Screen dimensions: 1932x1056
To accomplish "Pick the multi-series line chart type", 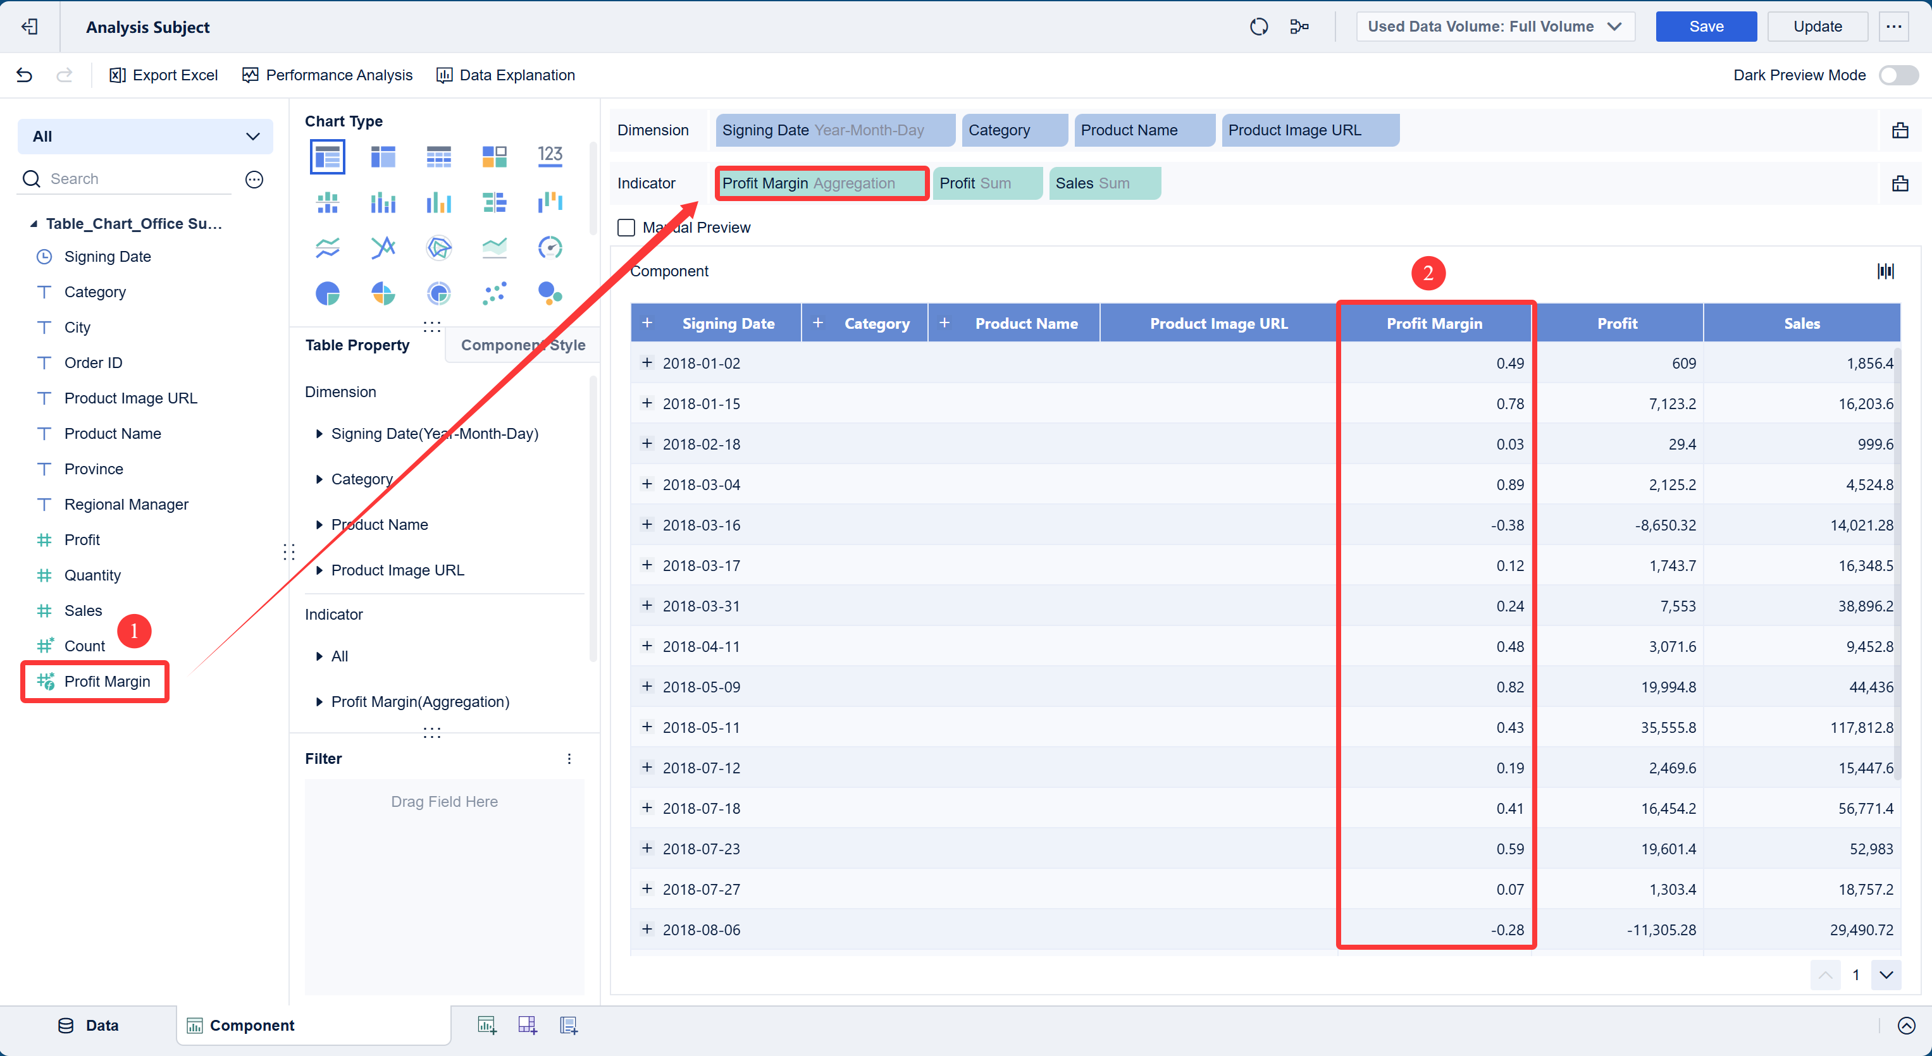I will tap(383, 247).
